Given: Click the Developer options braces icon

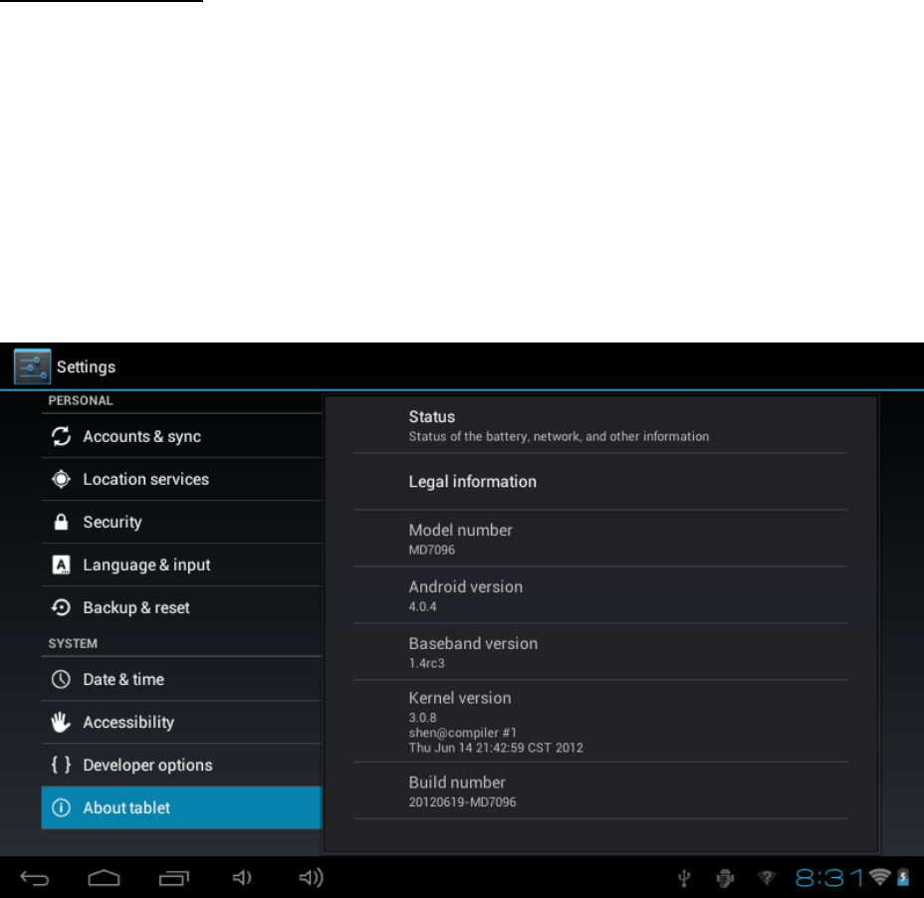Looking at the screenshot, I should point(62,765).
